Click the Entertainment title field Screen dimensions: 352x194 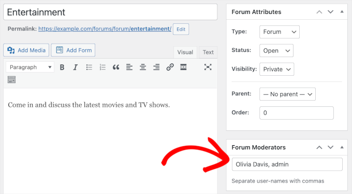(x=110, y=12)
